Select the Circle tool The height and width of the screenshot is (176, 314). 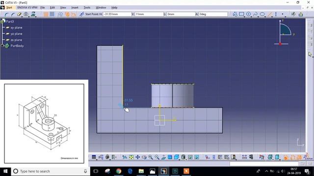click(249, 14)
